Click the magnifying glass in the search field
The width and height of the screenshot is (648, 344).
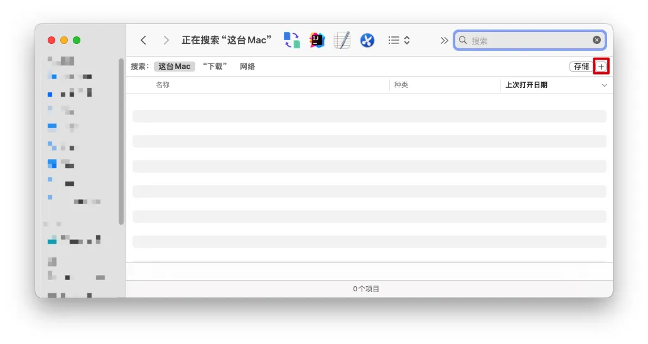463,40
